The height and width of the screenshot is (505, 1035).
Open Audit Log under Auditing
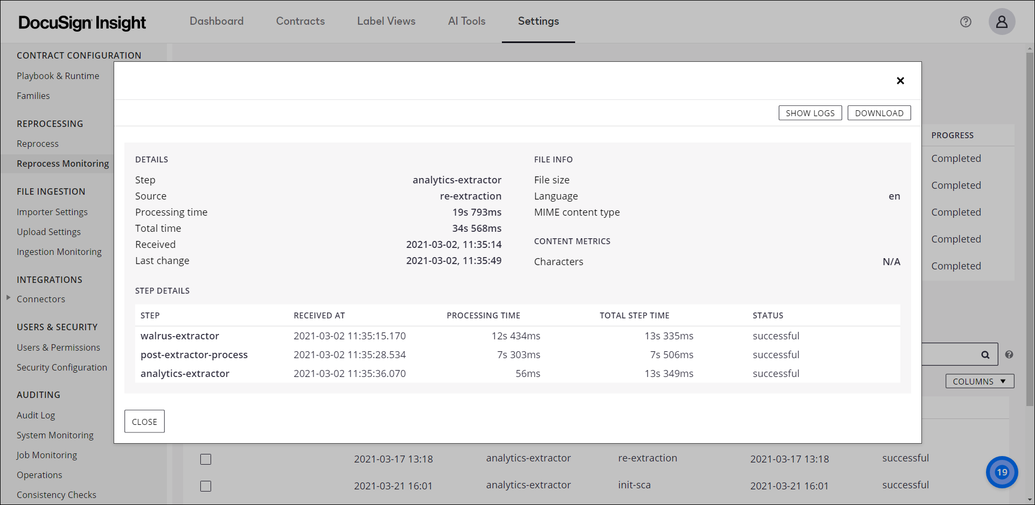(36, 415)
